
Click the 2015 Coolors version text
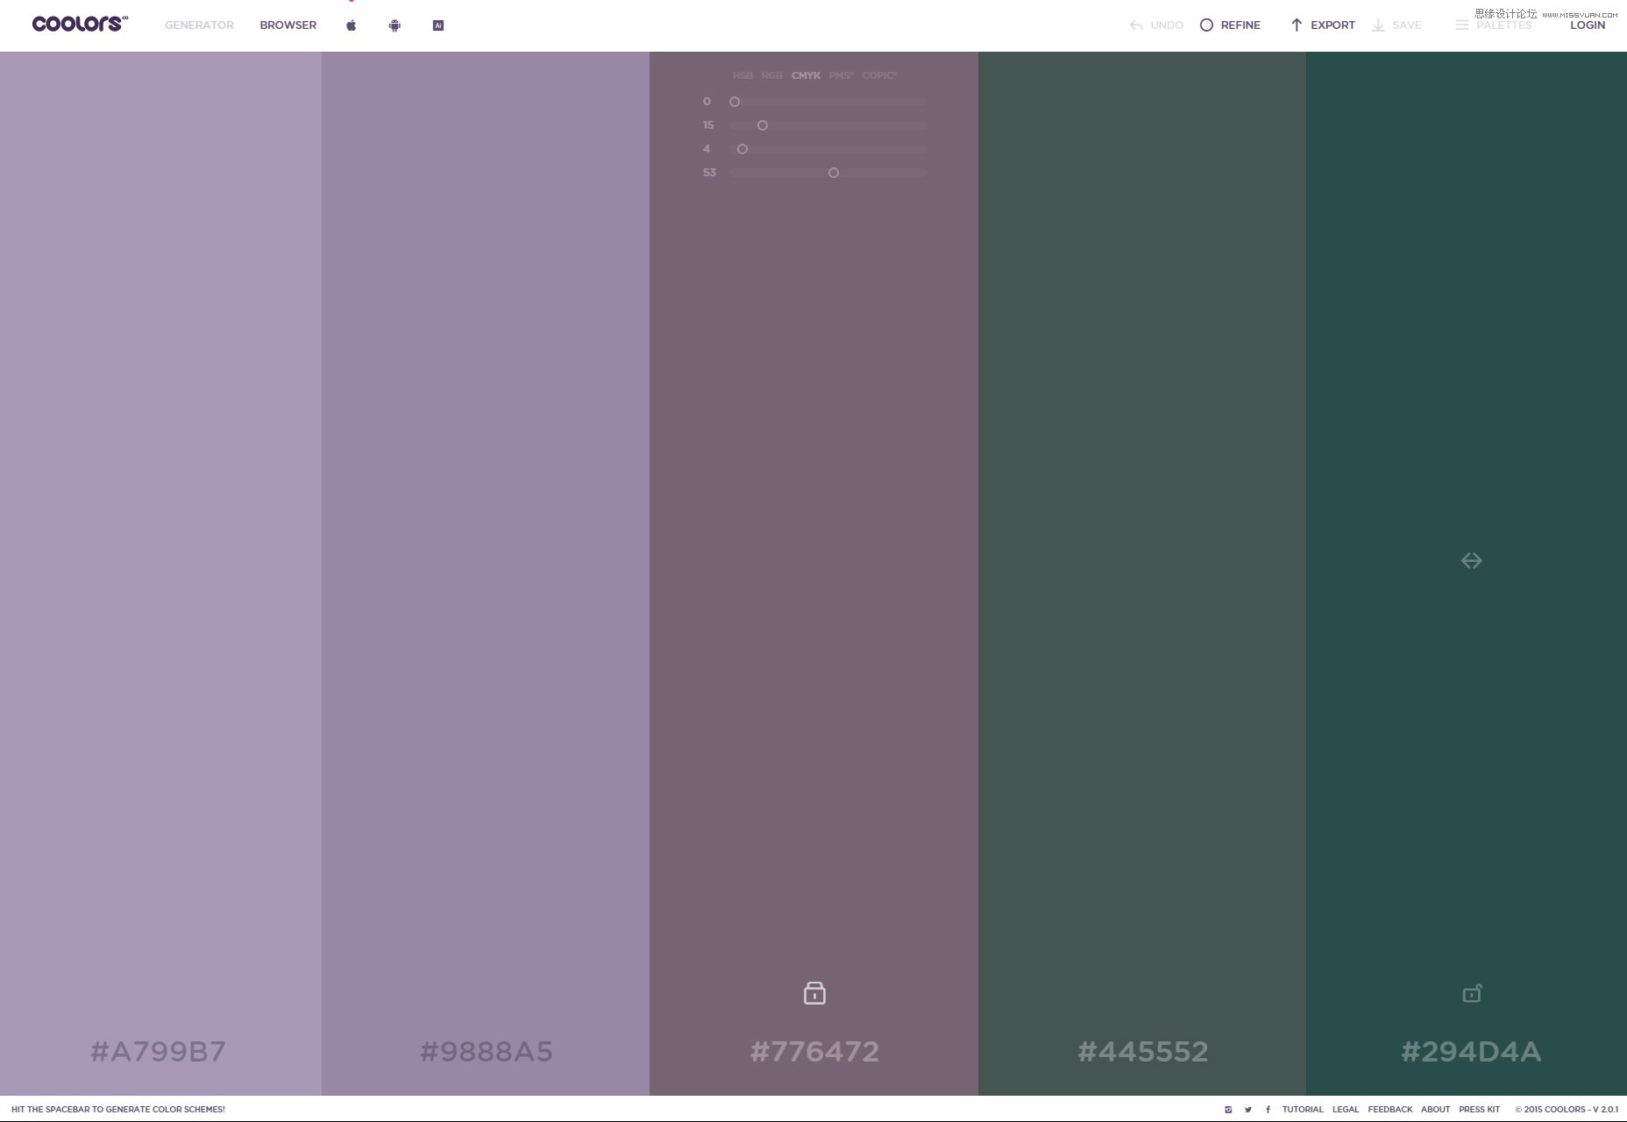pos(1567,1110)
